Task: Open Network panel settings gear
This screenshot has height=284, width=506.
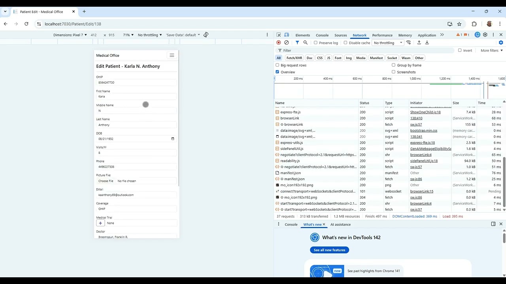Action: click(x=501, y=43)
